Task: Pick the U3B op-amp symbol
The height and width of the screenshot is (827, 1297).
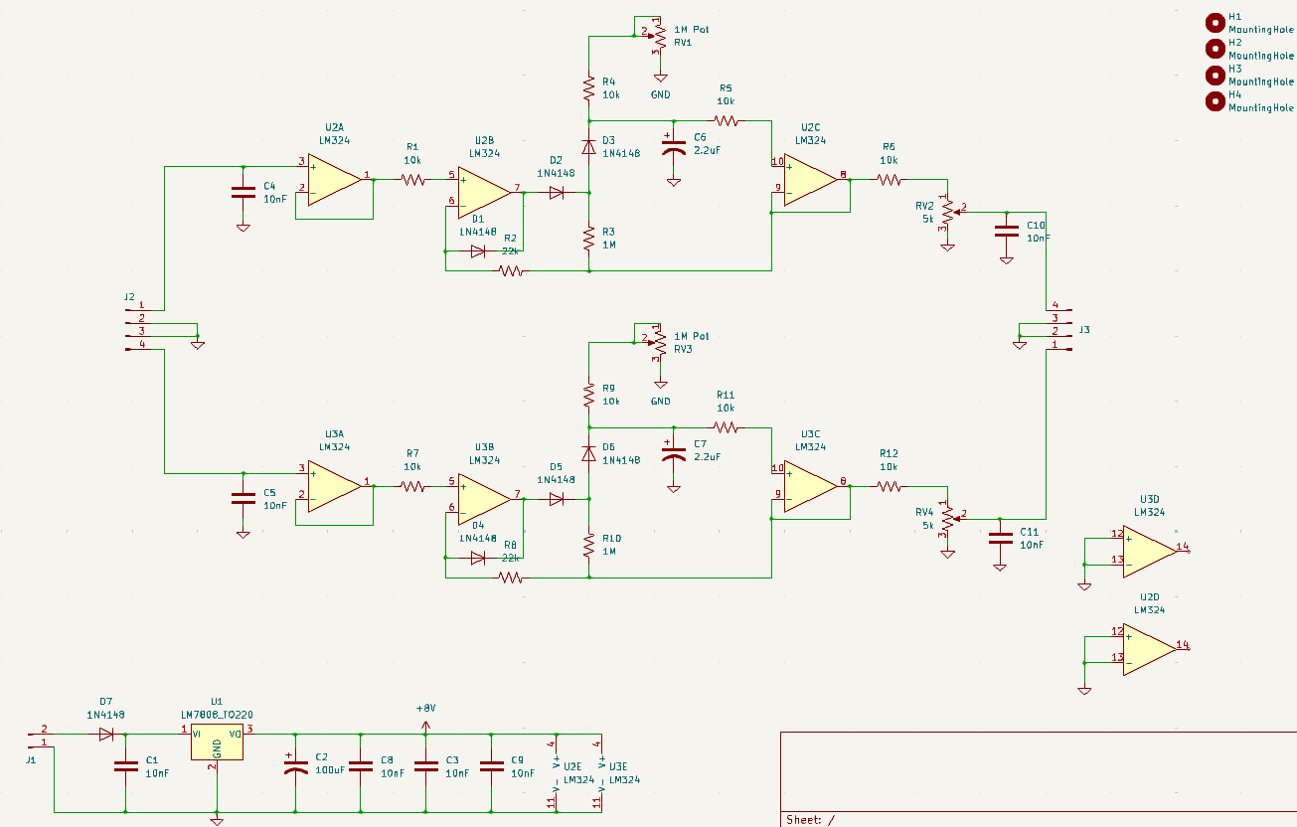Action: click(484, 499)
